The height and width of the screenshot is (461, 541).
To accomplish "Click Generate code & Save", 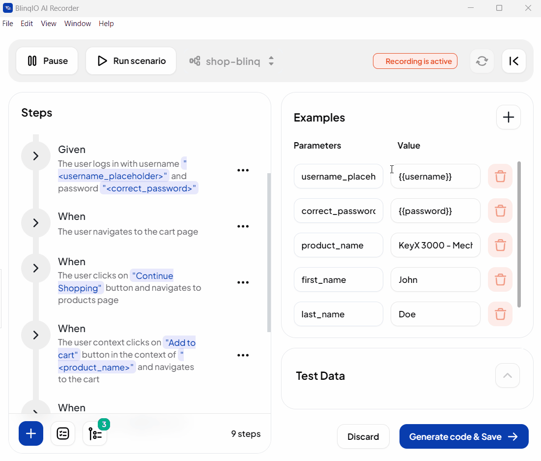I will pos(464,436).
